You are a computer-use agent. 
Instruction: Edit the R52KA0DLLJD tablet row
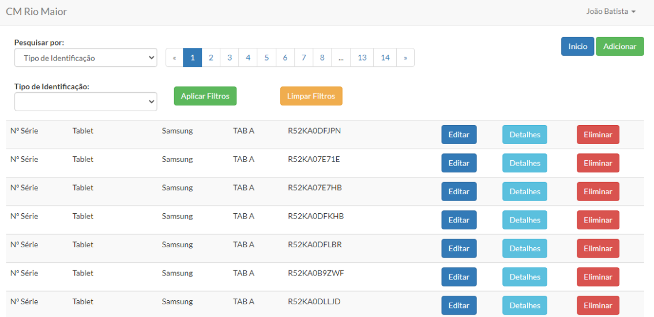(x=459, y=305)
